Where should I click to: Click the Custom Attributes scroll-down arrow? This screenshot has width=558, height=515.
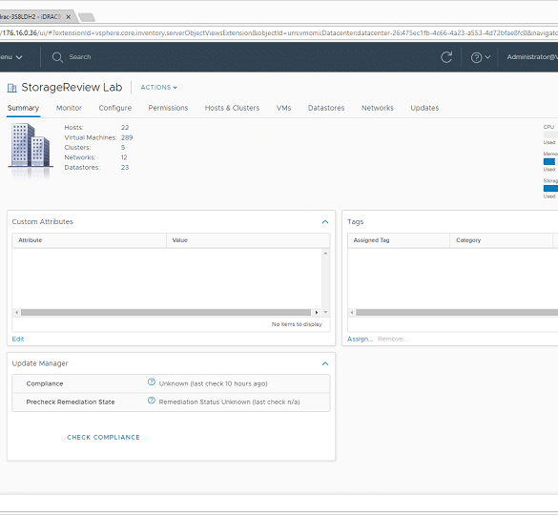pyautogui.click(x=325, y=312)
